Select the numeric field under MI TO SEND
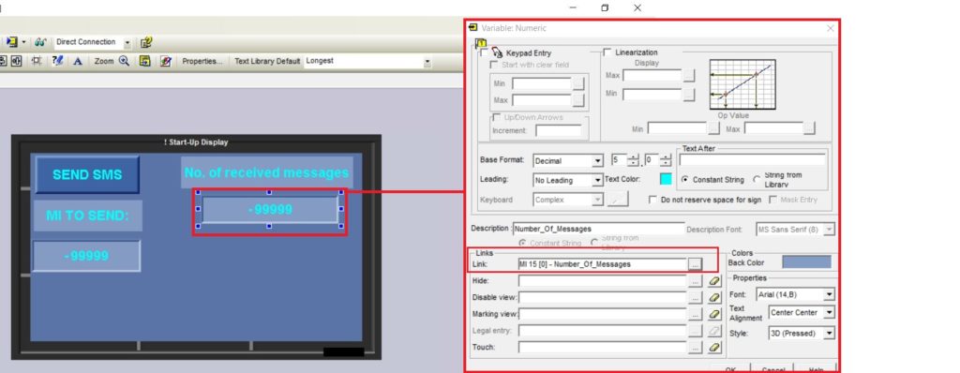This screenshot has width=960, height=373. point(86,256)
